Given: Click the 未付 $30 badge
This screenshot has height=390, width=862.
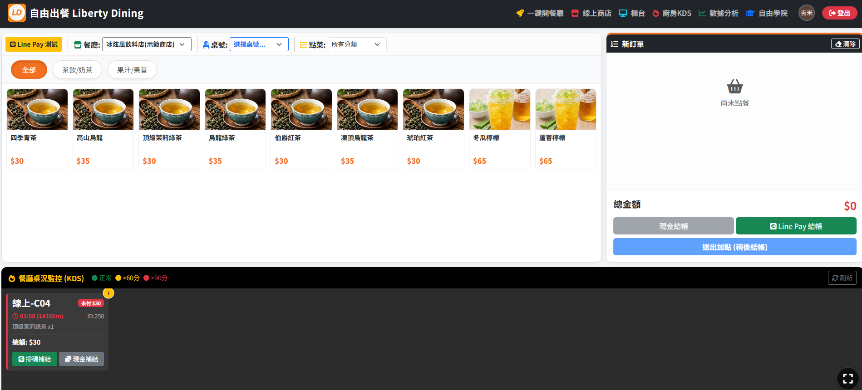Looking at the screenshot, I should click(x=91, y=303).
